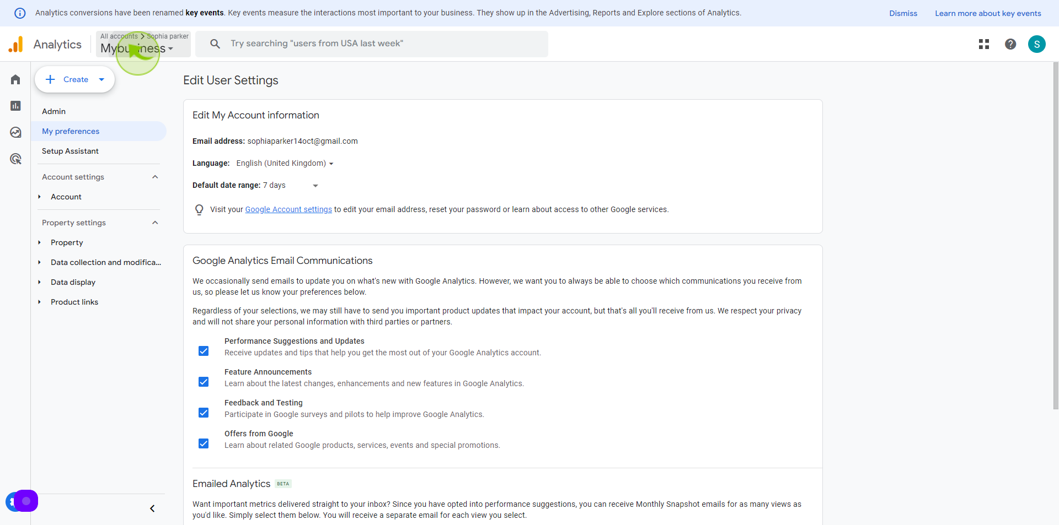Image resolution: width=1059 pixels, height=525 pixels.
Task: Open the Google apps grid icon
Action: [984, 44]
